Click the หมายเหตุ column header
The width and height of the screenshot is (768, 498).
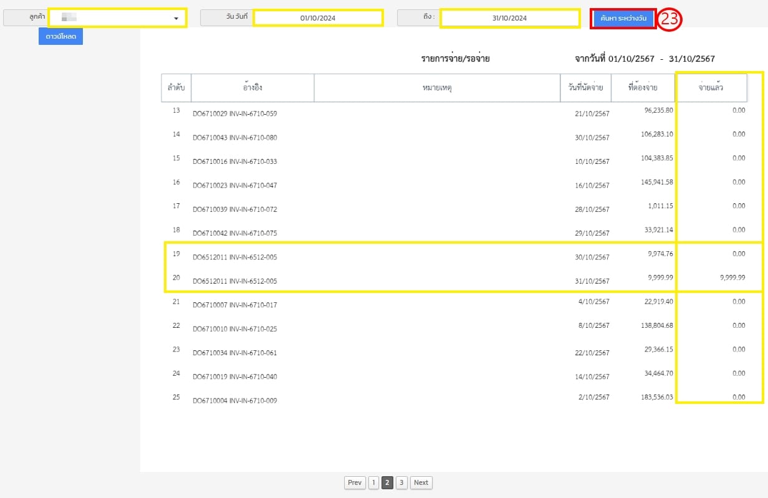click(436, 88)
